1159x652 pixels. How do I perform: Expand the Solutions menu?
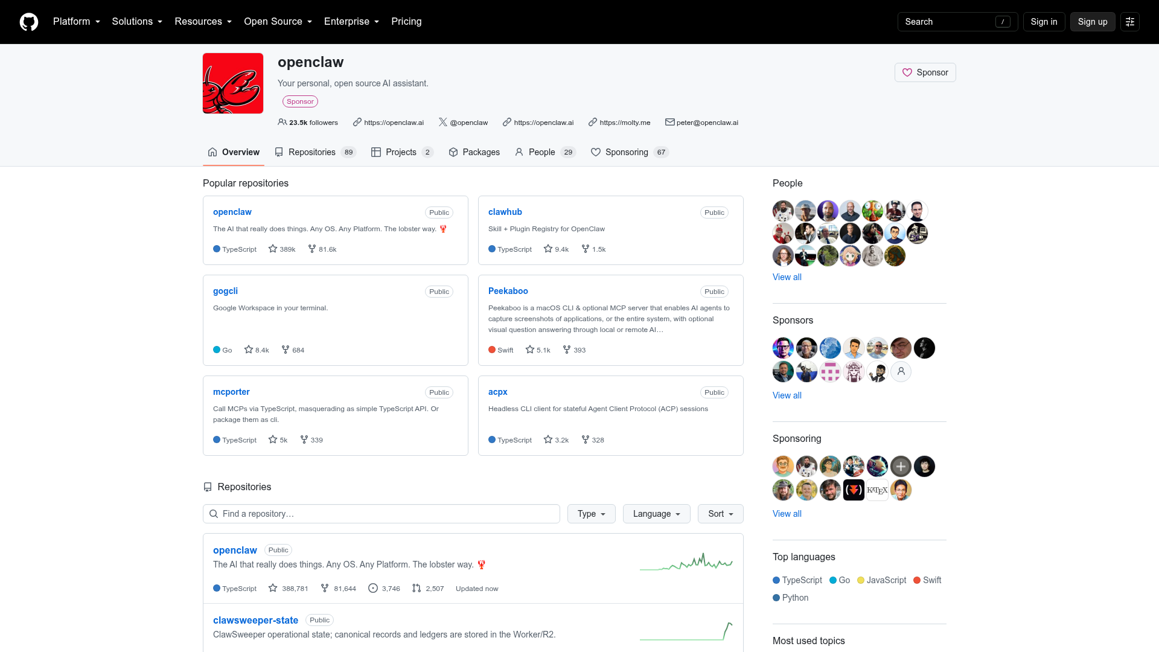(x=137, y=22)
